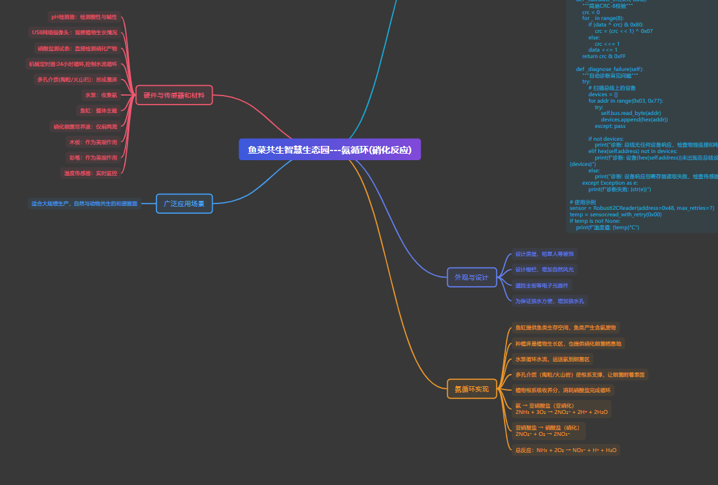Click the 遮挡主板等电子元器件 node
The image size is (718, 485).
click(x=541, y=285)
